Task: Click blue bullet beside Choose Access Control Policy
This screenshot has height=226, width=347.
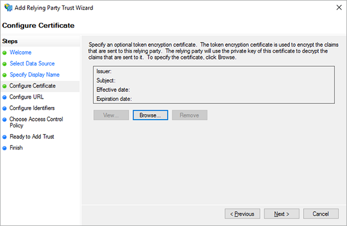Action: click(x=4, y=120)
